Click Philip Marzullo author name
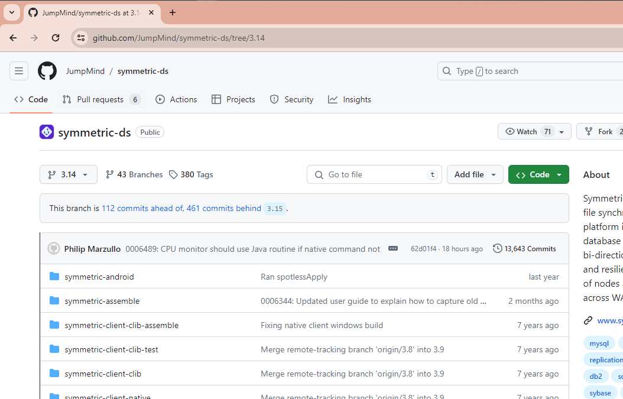The image size is (623, 399). pos(92,249)
